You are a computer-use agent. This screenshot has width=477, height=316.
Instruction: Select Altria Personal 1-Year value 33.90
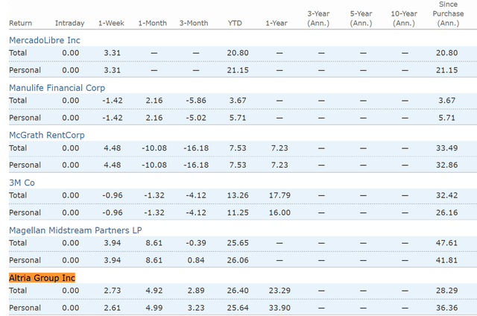point(279,308)
